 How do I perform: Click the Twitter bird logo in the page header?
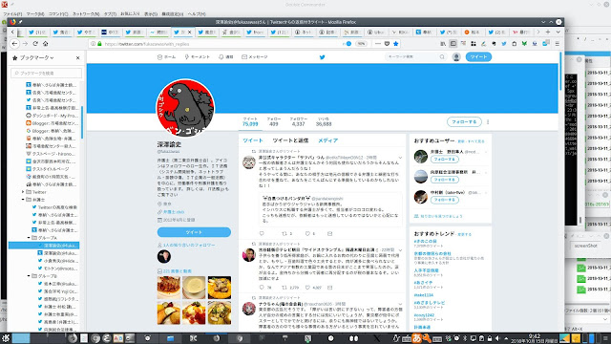click(x=323, y=57)
